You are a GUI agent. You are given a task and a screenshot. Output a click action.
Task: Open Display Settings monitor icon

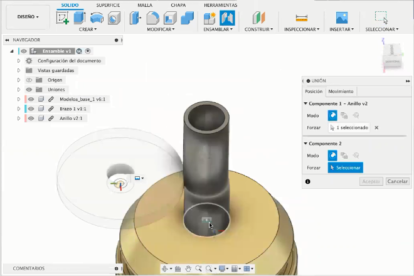pyautogui.click(x=222, y=268)
